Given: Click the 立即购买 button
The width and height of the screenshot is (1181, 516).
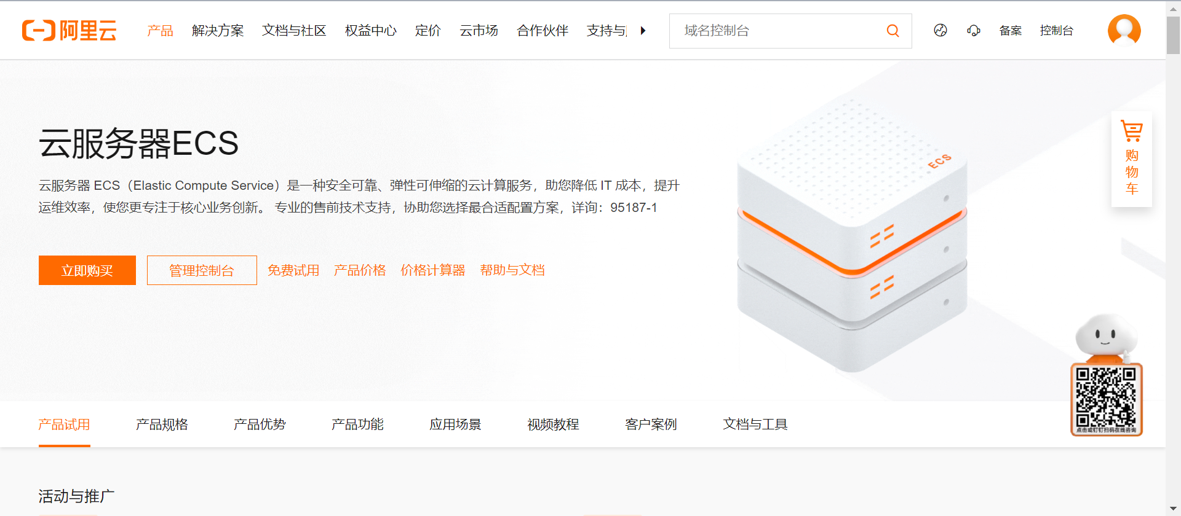Looking at the screenshot, I should 87,270.
